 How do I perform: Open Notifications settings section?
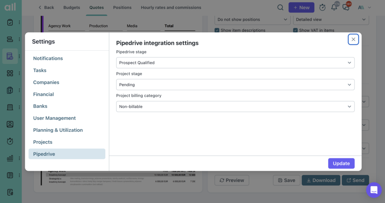pos(48,59)
